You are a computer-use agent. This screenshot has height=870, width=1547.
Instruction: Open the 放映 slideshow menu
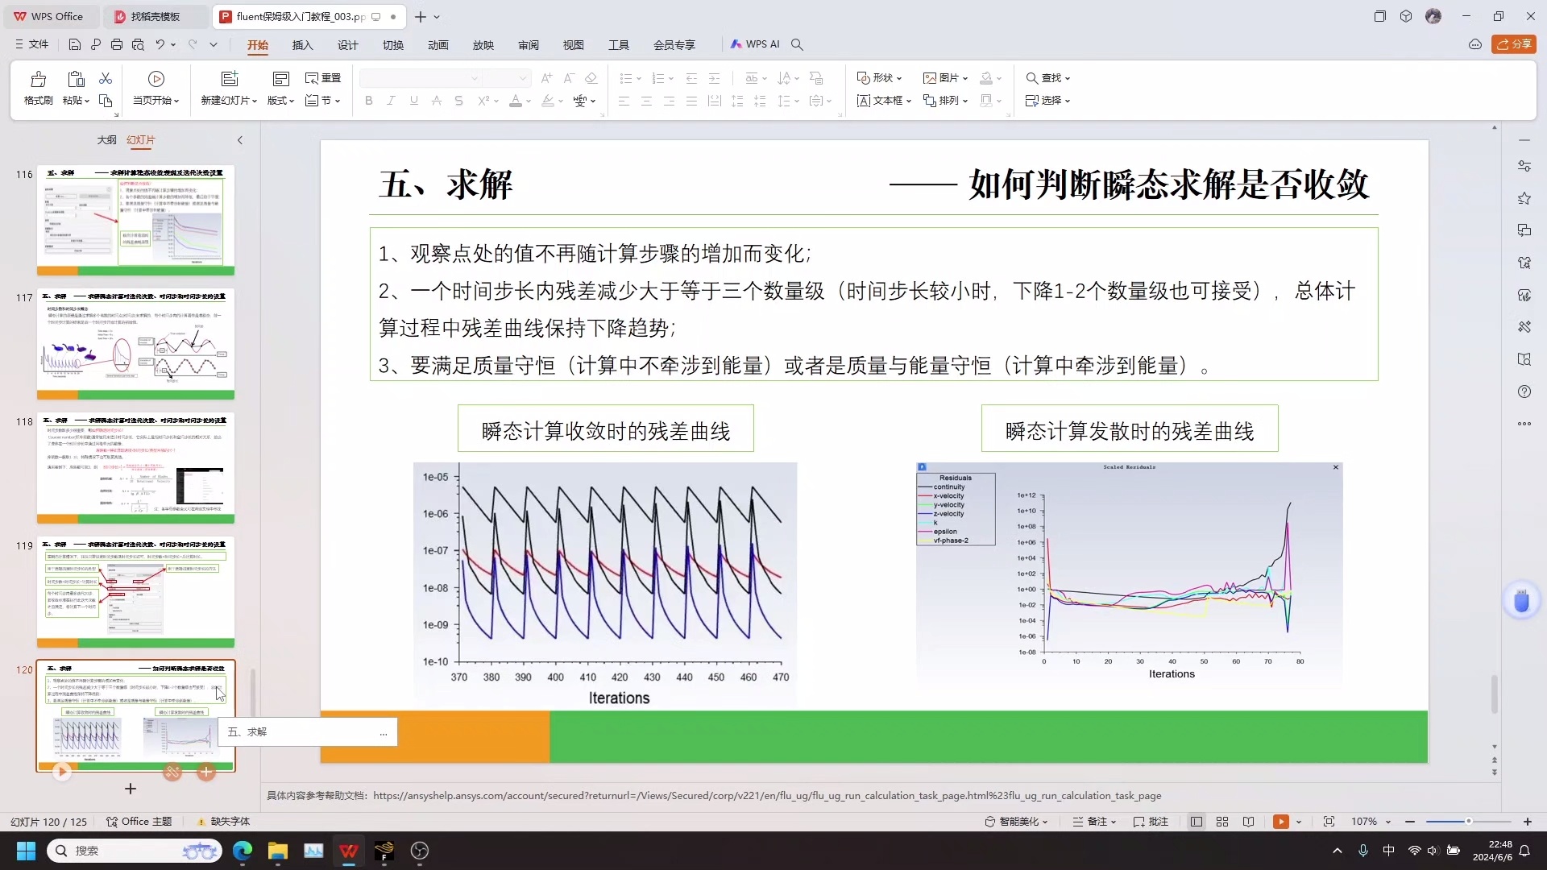483,45
